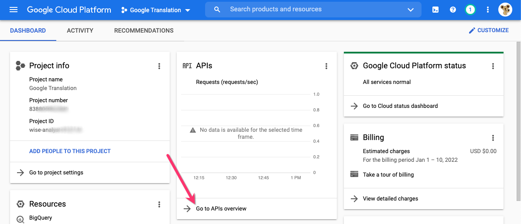The width and height of the screenshot is (521, 224).
Task: Click the user account avatar
Action: coord(505,10)
